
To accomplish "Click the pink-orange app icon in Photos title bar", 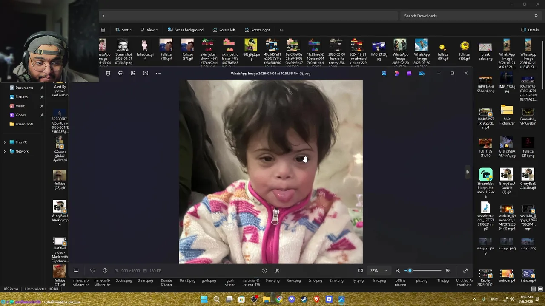I will pyautogui.click(x=396, y=73).
